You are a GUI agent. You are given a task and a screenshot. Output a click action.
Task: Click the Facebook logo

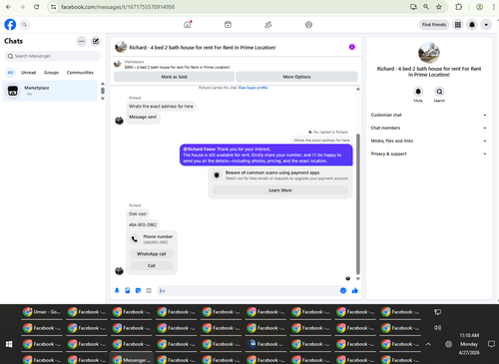click(x=10, y=25)
